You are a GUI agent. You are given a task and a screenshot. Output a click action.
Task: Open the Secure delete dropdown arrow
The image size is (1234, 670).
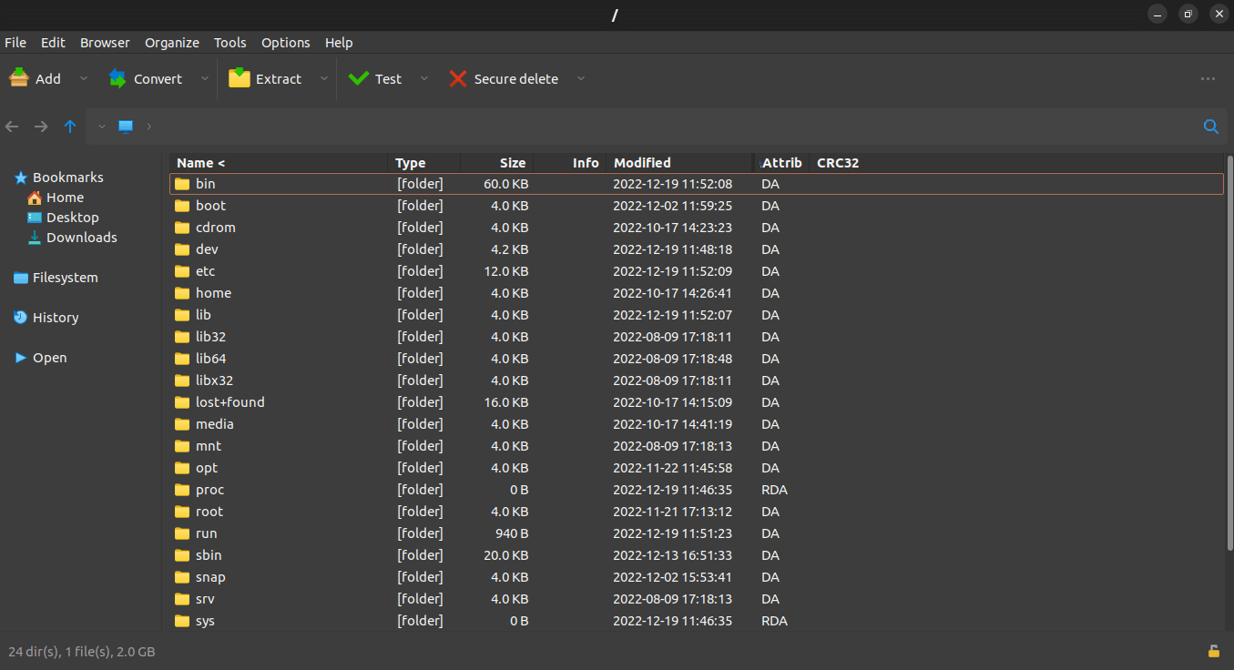[580, 79]
